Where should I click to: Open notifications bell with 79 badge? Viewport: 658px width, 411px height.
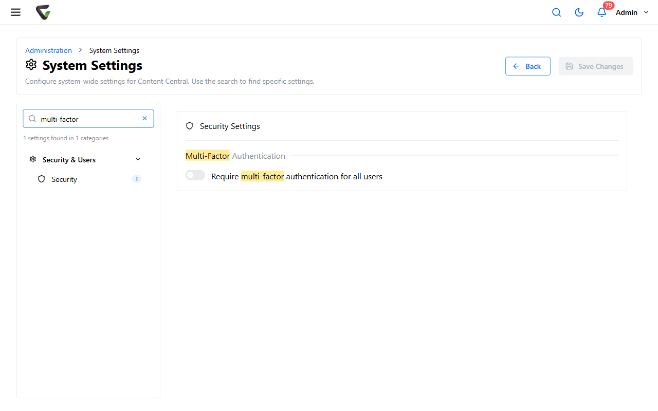(x=602, y=12)
